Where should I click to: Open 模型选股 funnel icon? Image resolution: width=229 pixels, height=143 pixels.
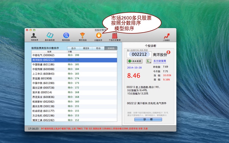point(82,35)
